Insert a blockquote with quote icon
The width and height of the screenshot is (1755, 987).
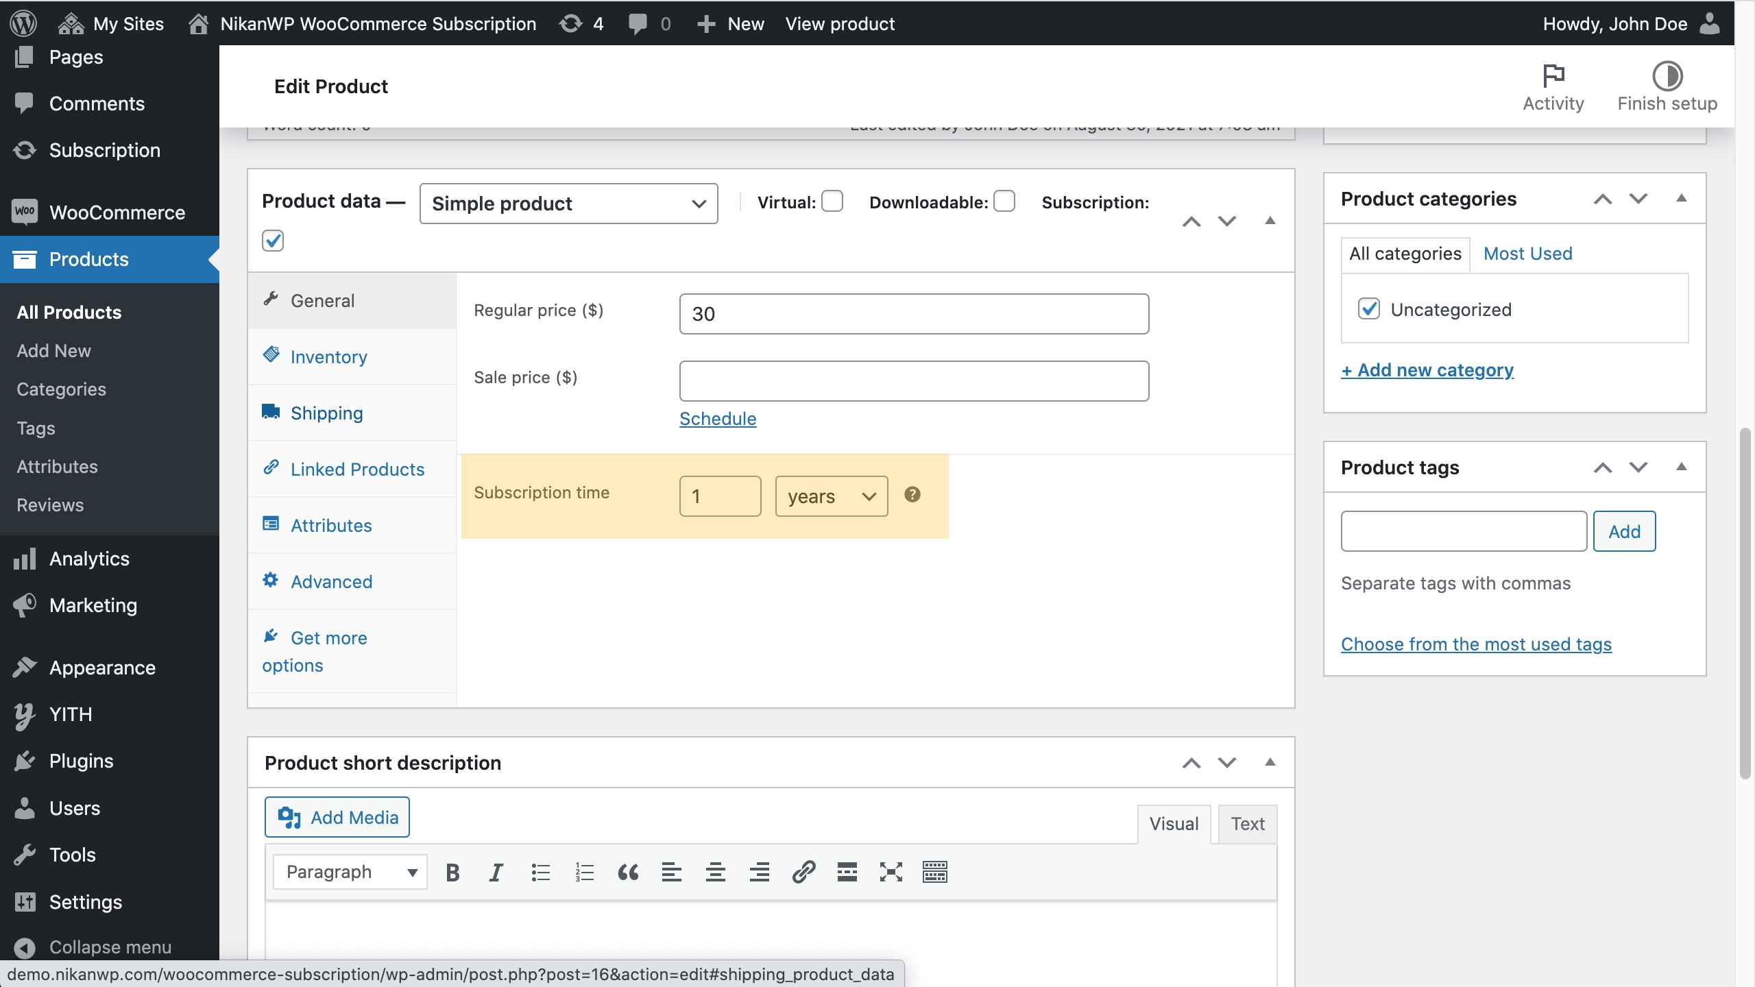tap(628, 873)
